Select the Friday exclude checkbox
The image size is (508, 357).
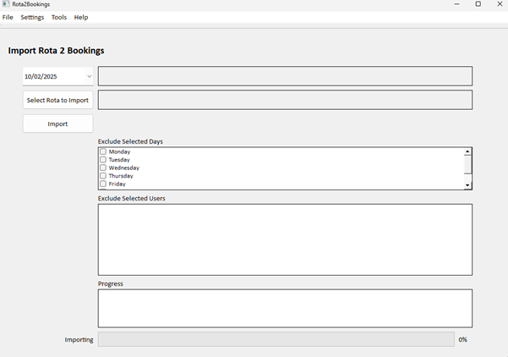coord(103,184)
